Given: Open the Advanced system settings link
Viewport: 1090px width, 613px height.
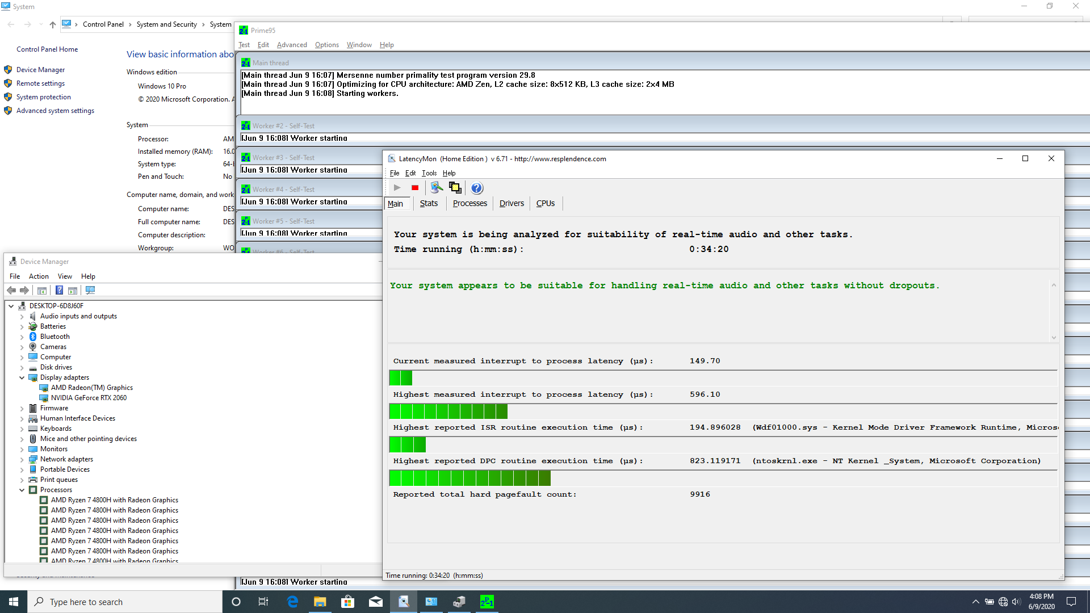Looking at the screenshot, I should [55, 111].
